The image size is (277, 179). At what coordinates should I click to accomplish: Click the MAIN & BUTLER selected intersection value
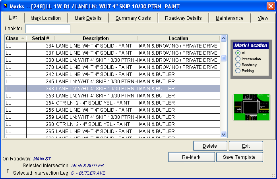pos(87,166)
